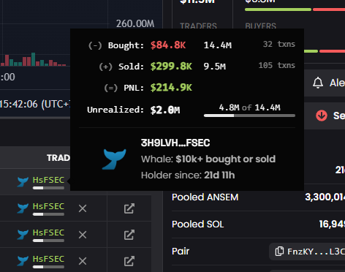Click the whale icon inside the tooltip
345x272 pixels.
(x=114, y=159)
